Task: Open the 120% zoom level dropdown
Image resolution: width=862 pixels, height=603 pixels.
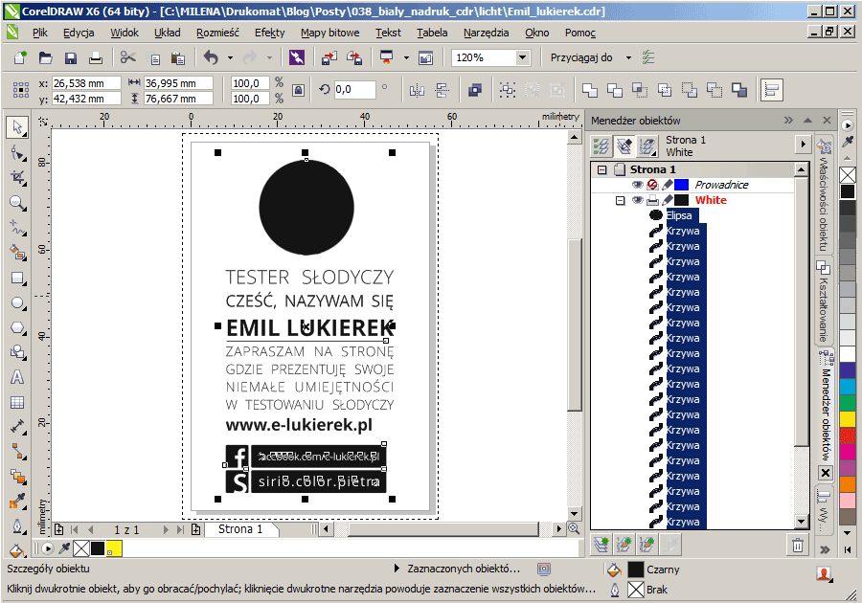Action: pos(522,57)
